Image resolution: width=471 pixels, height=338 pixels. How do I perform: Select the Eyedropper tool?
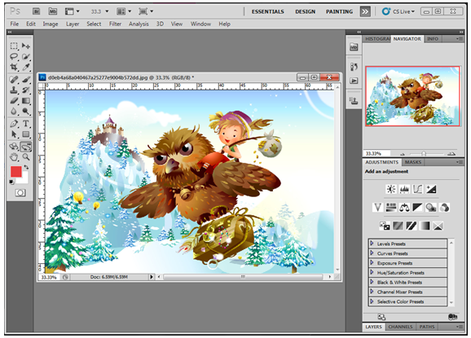(26, 67)
